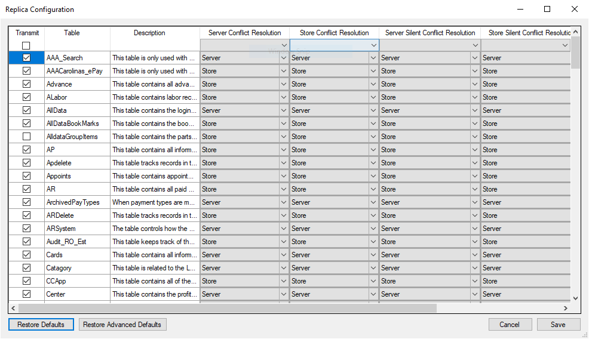The image size is (589, 339).
Task: Save the replica configuration
Action: (558, 324)
